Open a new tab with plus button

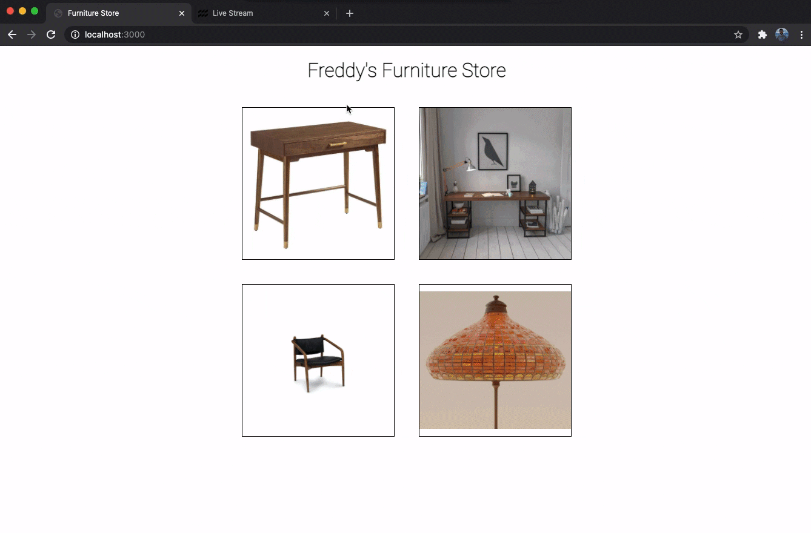coord(350,13)
